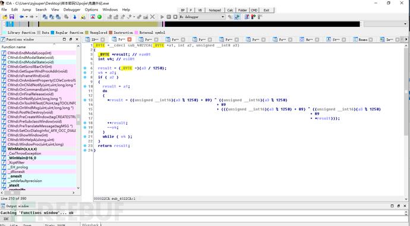Open the forward-arrow history dropdown
This screenshot has height=226, width=410.
pos(36,17)
